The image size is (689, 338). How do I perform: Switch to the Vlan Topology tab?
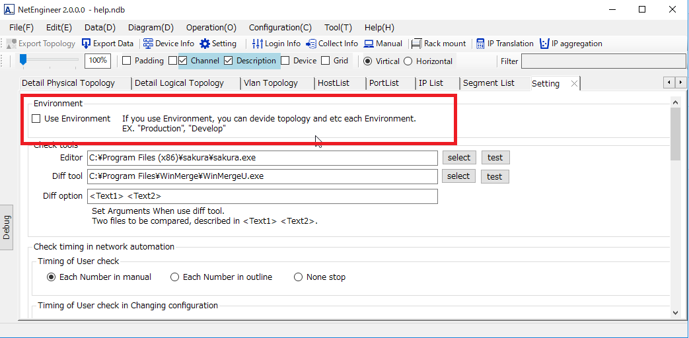(x=270, y=83)
